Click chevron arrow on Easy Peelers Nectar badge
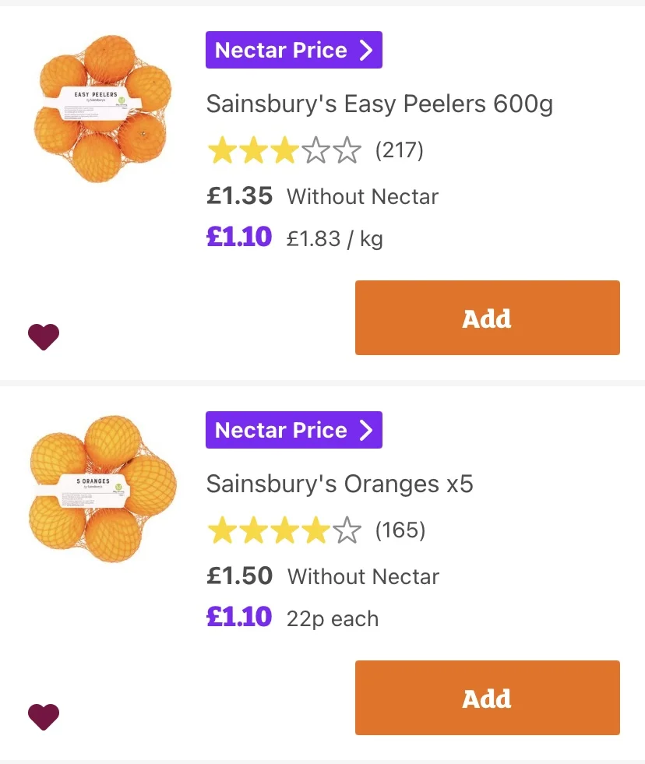645x764 pixels. (x=366, y=50)
